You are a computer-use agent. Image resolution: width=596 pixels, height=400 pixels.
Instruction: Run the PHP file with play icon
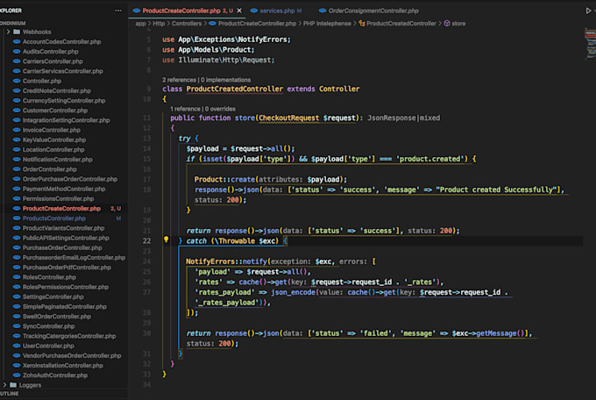(x=588, y=11)
